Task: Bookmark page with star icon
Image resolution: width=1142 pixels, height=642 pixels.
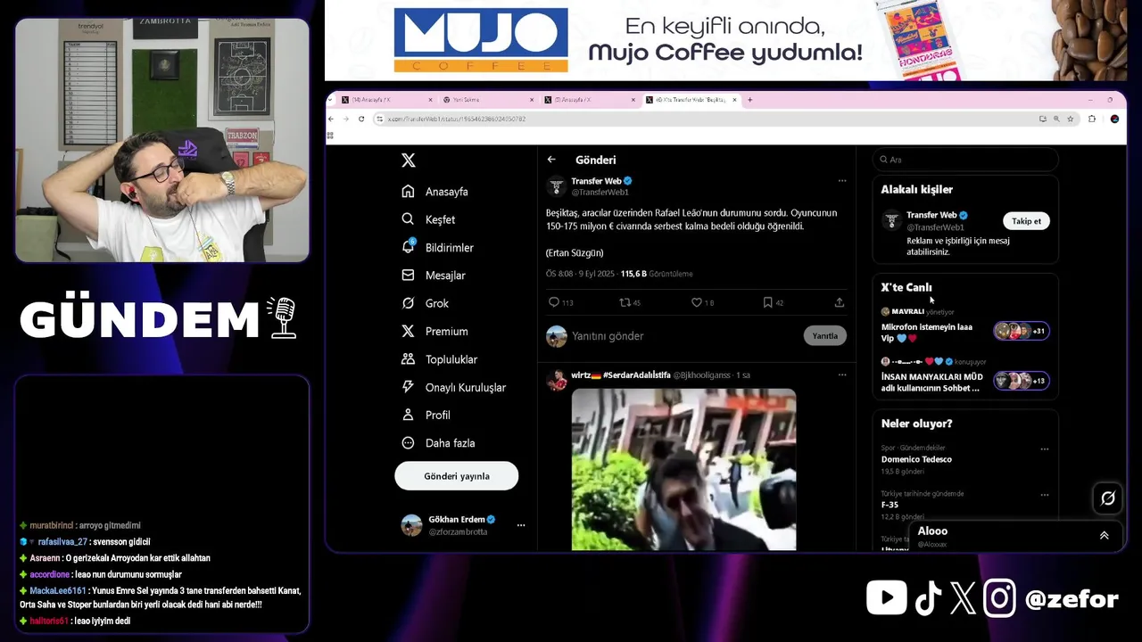Action: pos(1071,119)
